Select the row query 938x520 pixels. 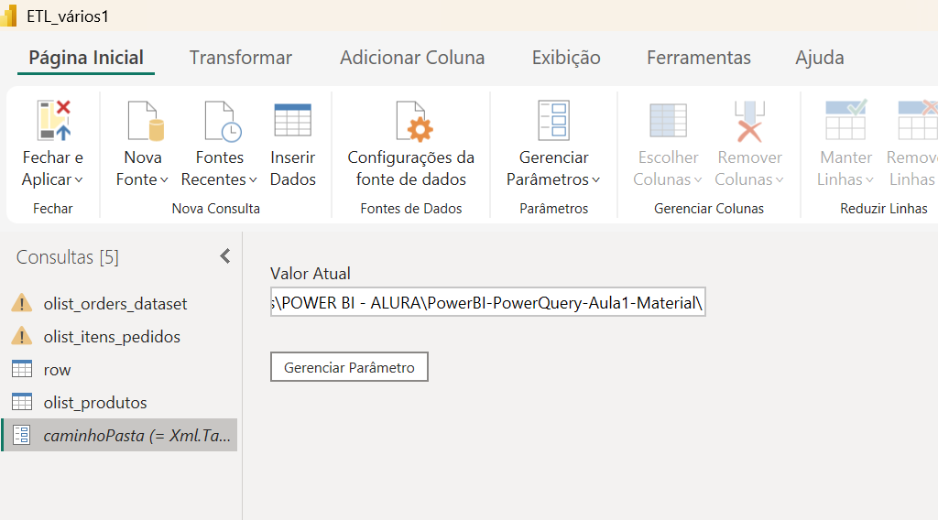(x=120, y=369)
